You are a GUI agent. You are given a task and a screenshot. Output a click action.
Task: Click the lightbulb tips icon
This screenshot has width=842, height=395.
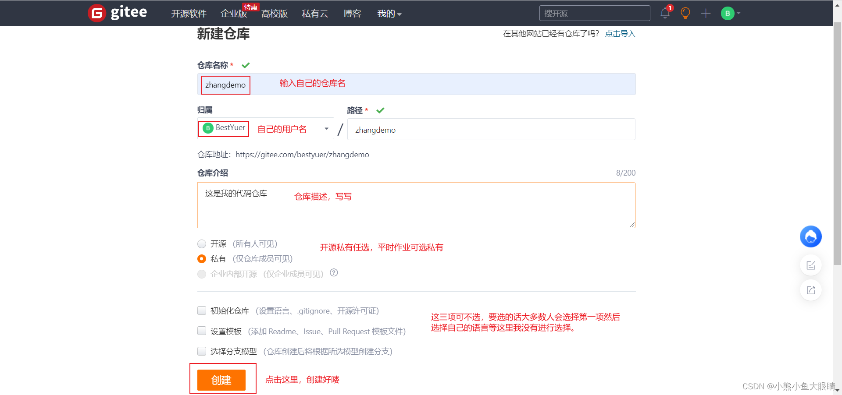[x=685, y=13]
